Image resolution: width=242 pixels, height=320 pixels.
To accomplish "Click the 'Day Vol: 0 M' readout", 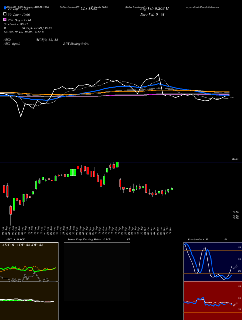I will 152,14.
